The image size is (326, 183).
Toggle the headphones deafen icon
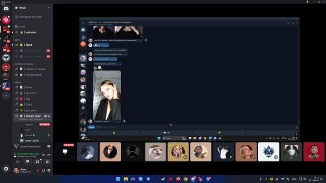(x=43, y=170)
